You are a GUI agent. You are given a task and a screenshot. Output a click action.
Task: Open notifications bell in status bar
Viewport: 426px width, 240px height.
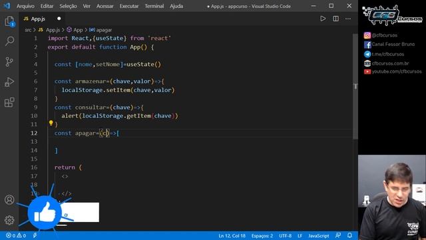[349, 235]
